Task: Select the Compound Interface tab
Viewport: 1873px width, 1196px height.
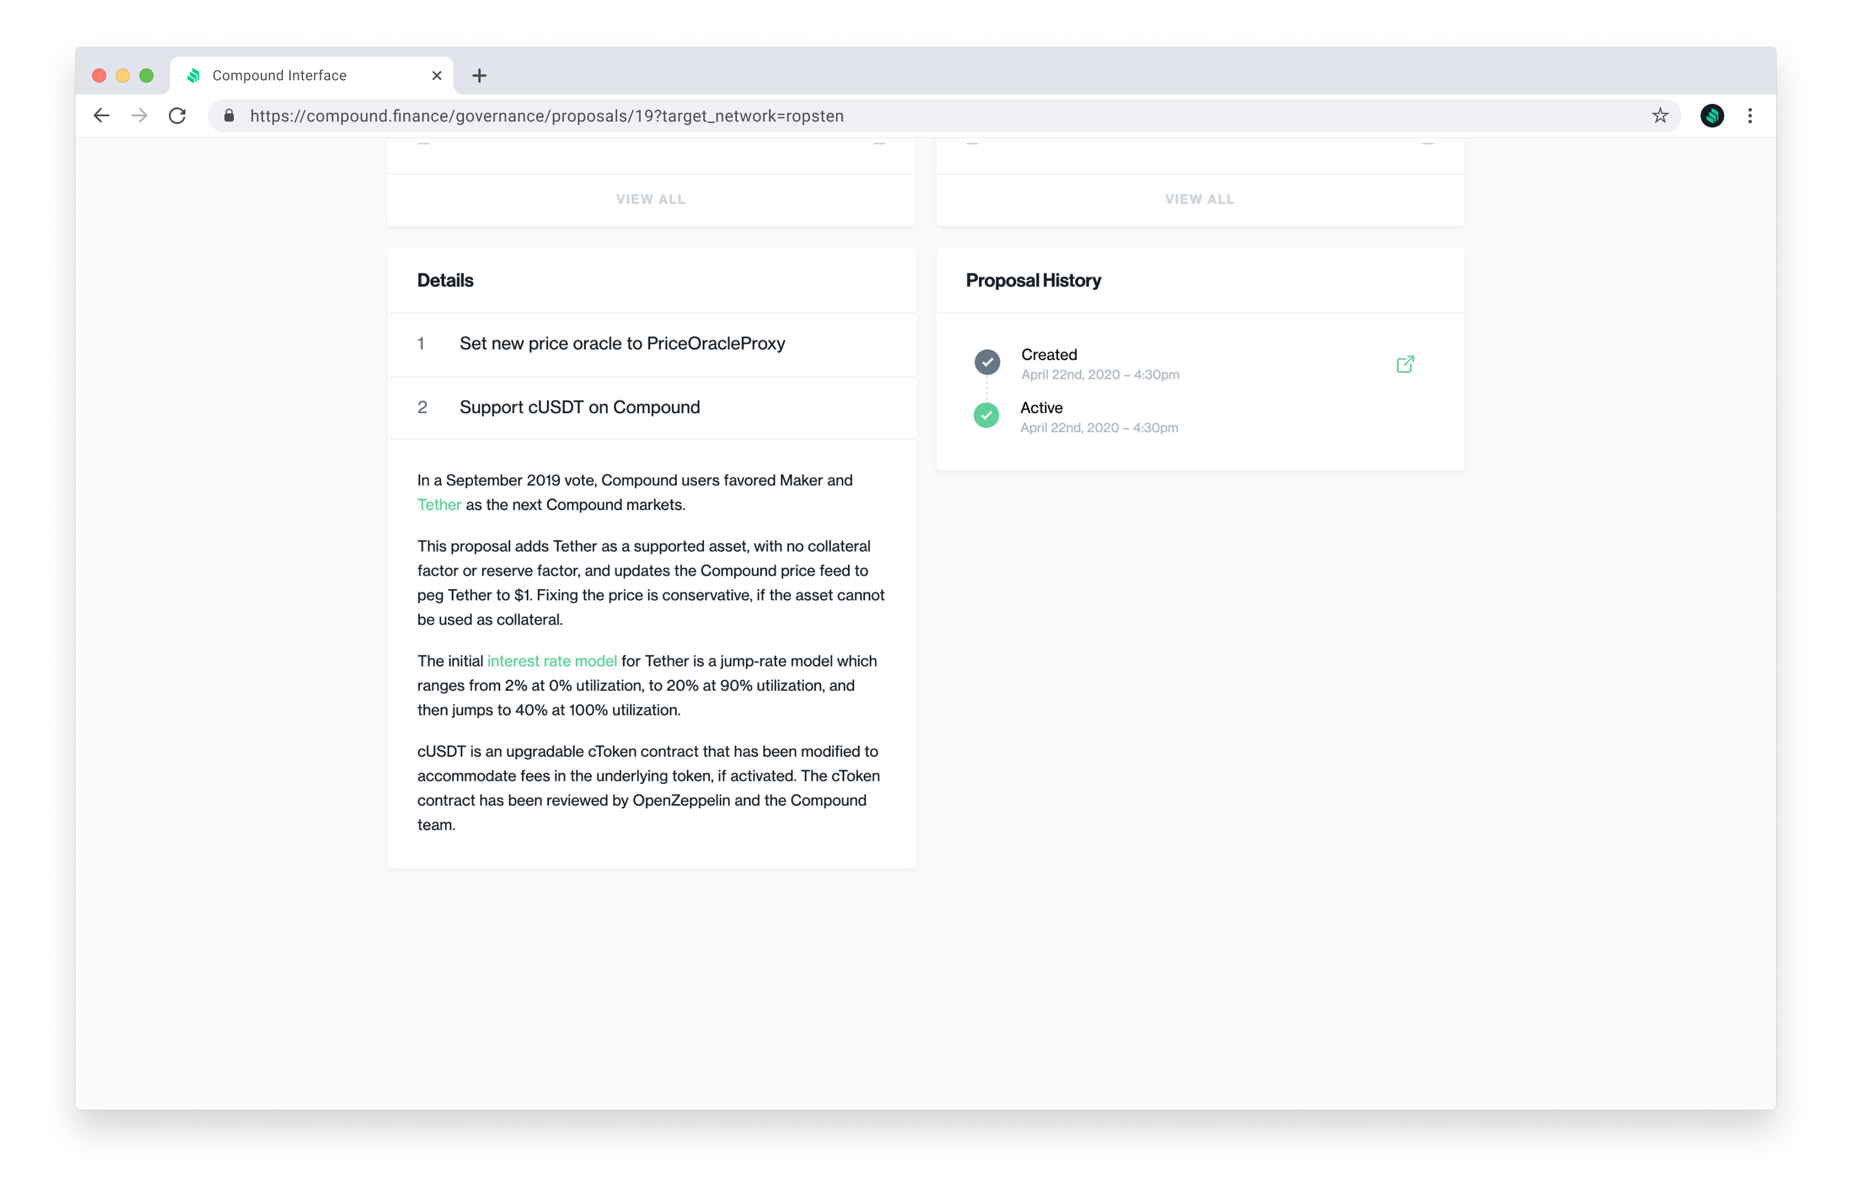Action: click(311, 76)
